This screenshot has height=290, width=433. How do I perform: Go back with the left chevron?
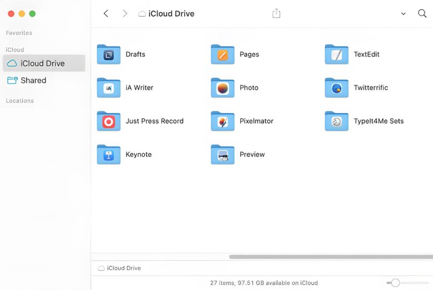tap(106, 13)
